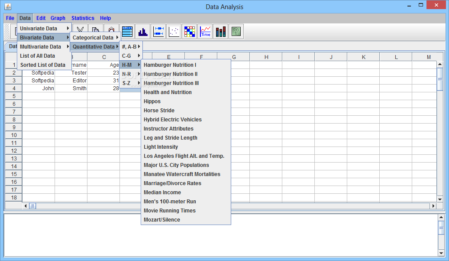
Task: Open the scatterplot chart tool
Action: [174, 31]
